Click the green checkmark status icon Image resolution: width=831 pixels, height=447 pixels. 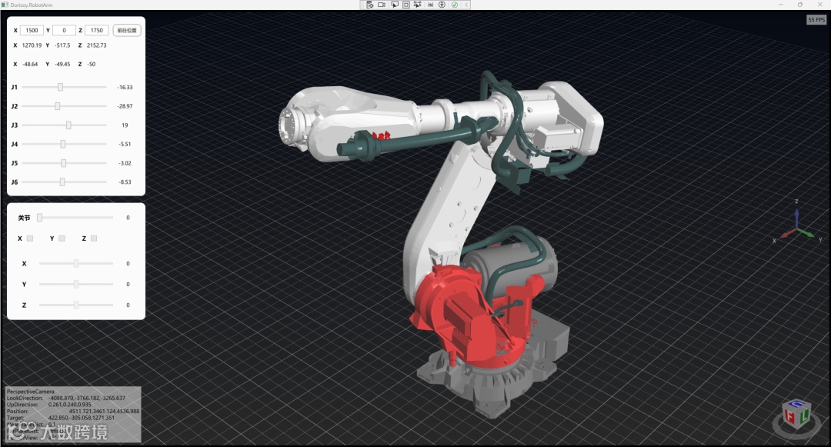pos(455,5)
